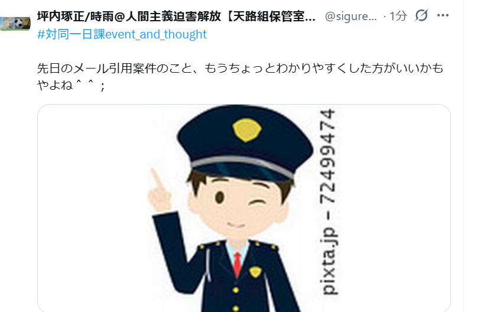Click the officer's smiling mouth
The image size is (478, 312).
click(x=236, y=225)
